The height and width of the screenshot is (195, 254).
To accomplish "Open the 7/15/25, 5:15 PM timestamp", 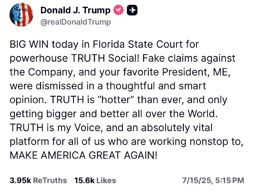I will [x=213, y=181].
